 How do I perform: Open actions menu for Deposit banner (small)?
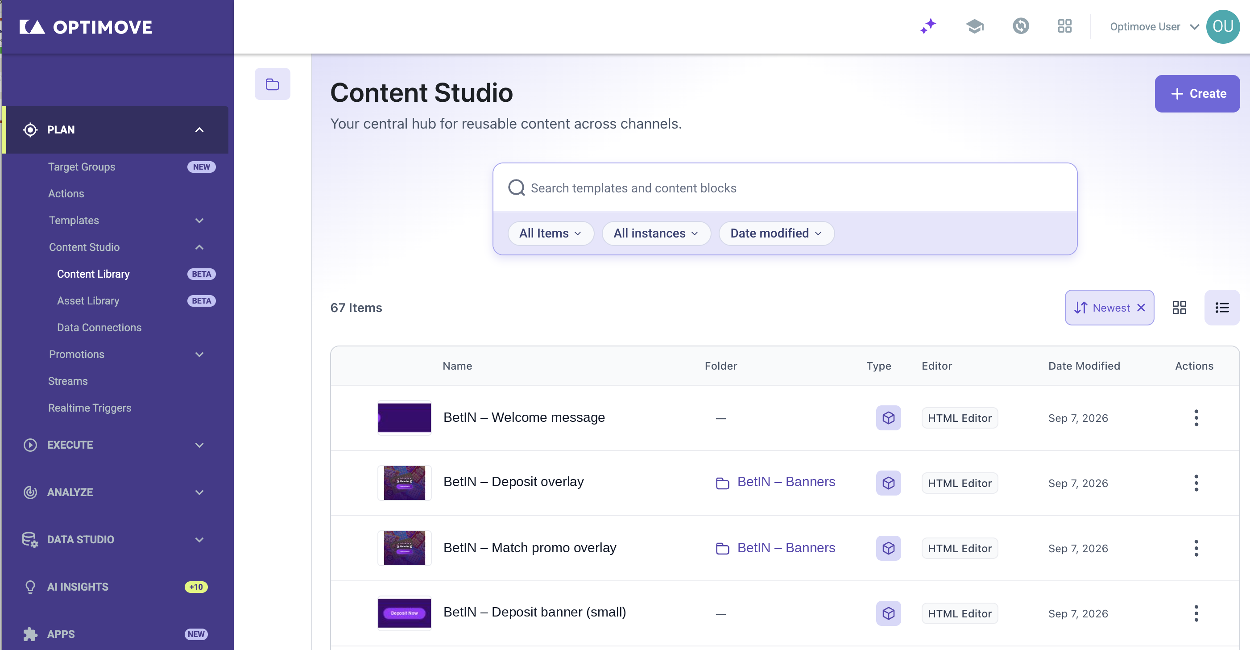click(x=1196, y=613)
